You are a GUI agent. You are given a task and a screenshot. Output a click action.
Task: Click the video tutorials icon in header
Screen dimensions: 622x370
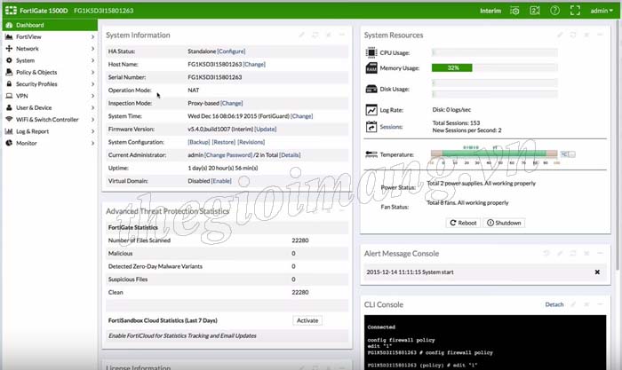[x=535, y=11]
